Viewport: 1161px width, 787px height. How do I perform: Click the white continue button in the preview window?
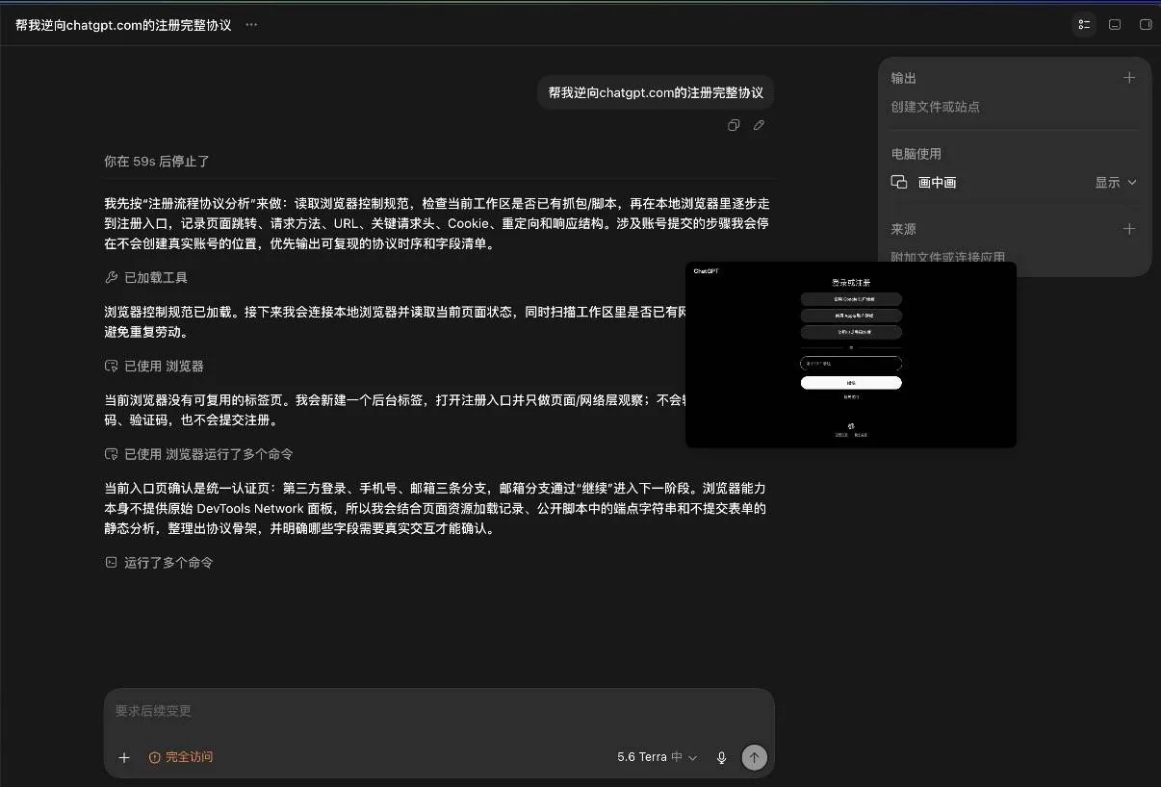[x=851, y=383]
